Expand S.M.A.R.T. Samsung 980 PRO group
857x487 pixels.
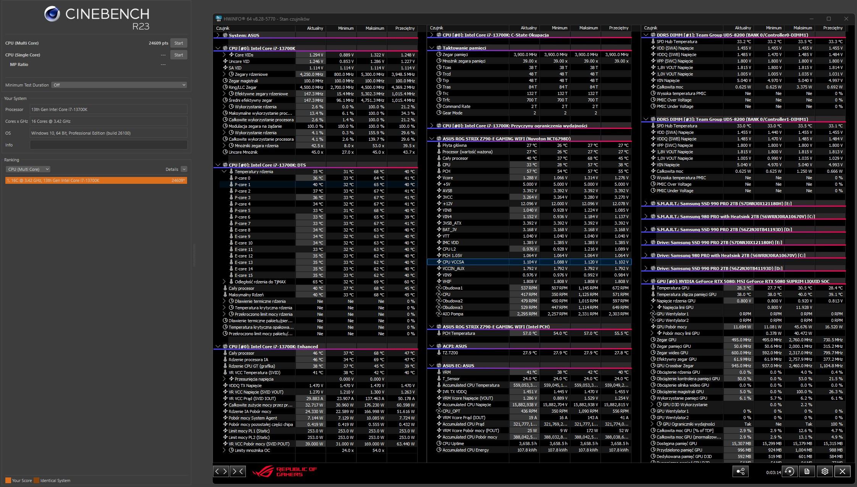click(646, 217)
